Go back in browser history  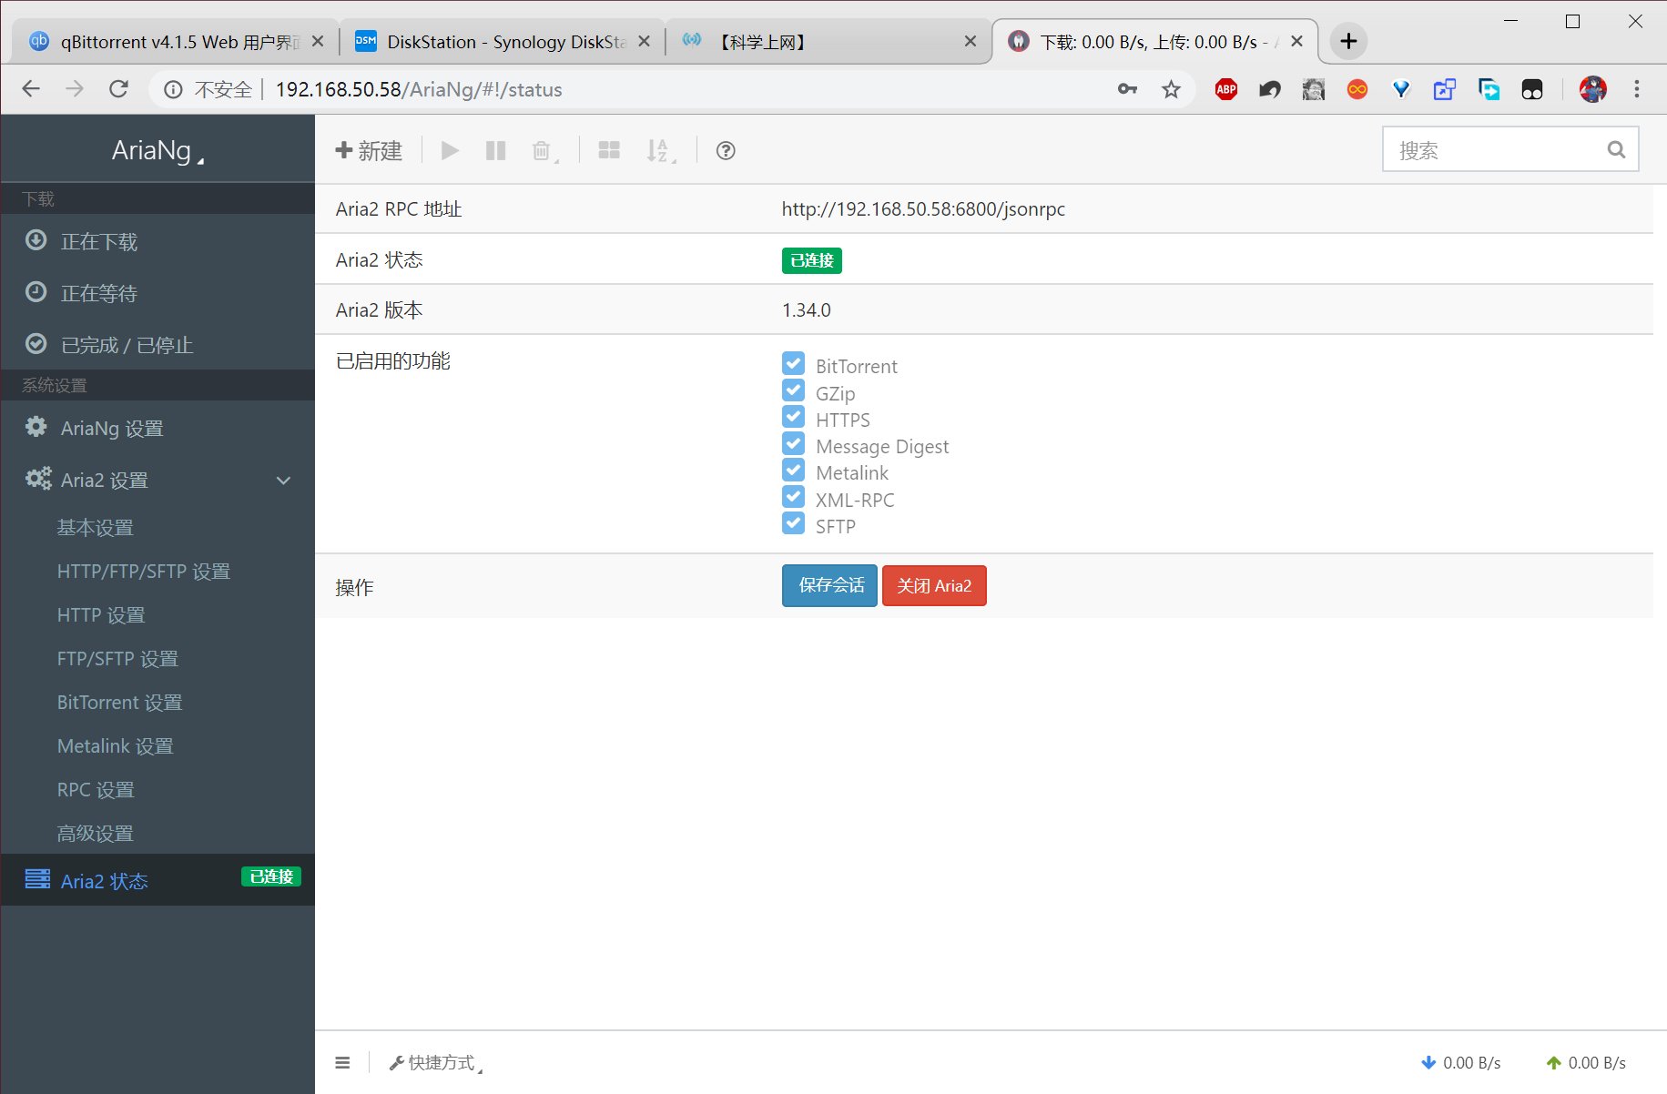tap(31, 89)
